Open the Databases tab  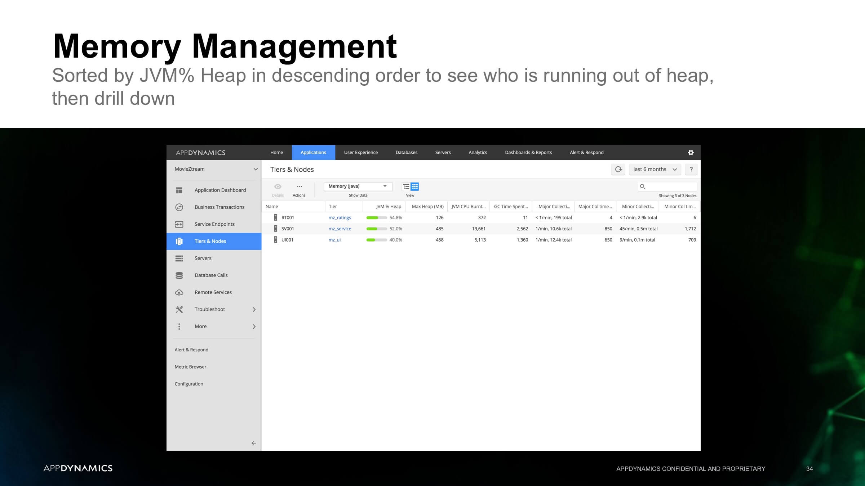407,153
